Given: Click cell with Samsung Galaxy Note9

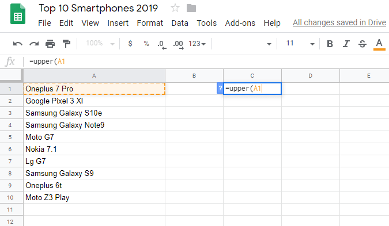Looking at the screenshot, I should click(x=95, y=125).
